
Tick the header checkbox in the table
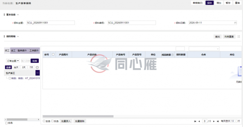tap(53, 55)
